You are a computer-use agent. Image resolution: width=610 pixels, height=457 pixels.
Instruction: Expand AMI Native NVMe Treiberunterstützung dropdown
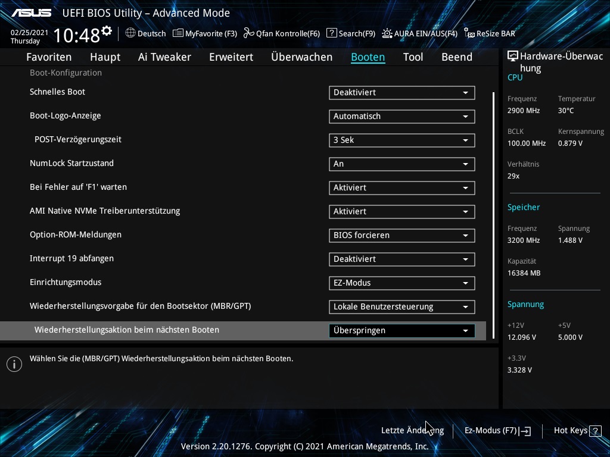(402, 211)
